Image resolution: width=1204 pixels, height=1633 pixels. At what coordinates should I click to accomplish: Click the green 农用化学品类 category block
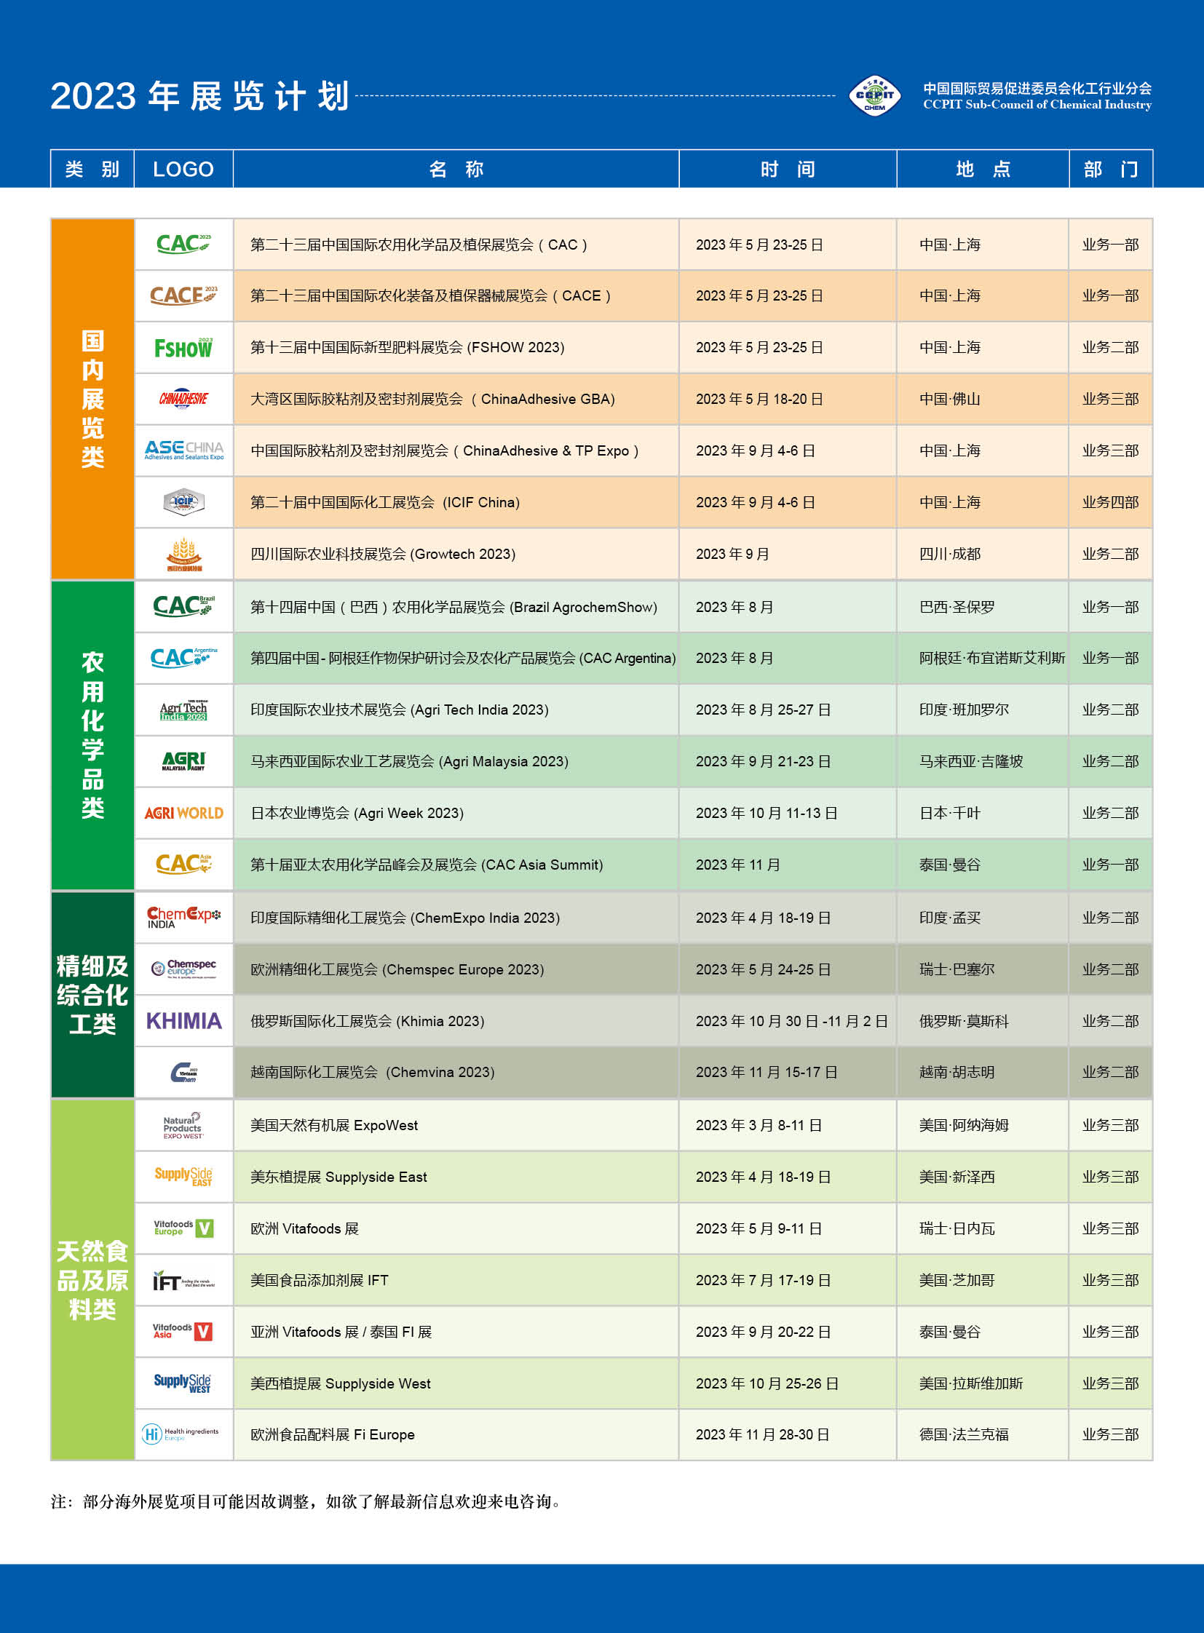pos(92,735)
